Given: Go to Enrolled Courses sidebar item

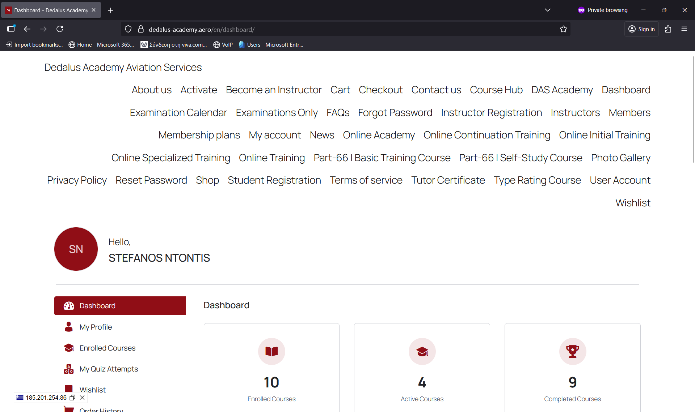Looking at the screenshot, I should pos(107,348).
